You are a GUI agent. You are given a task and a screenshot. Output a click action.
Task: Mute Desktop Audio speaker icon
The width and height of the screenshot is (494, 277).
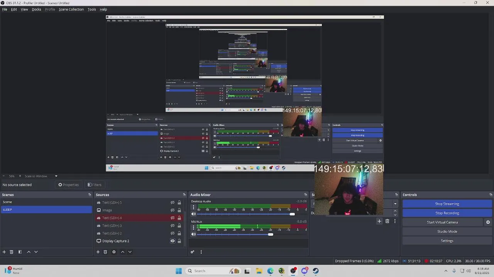(193, 214)
